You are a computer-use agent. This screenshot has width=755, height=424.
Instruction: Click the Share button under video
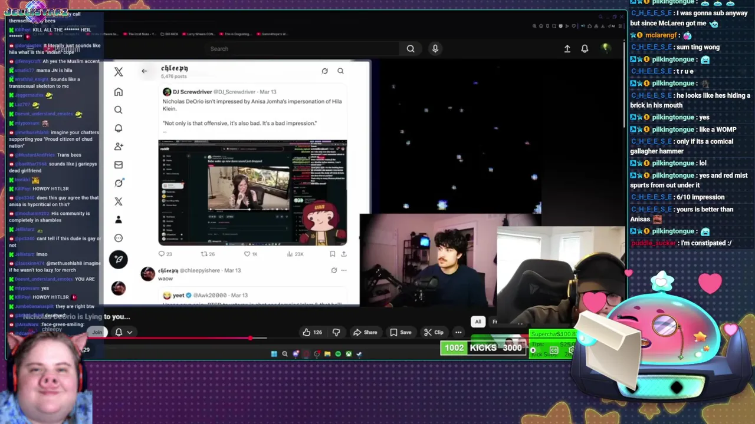click(x=365, y=332)
